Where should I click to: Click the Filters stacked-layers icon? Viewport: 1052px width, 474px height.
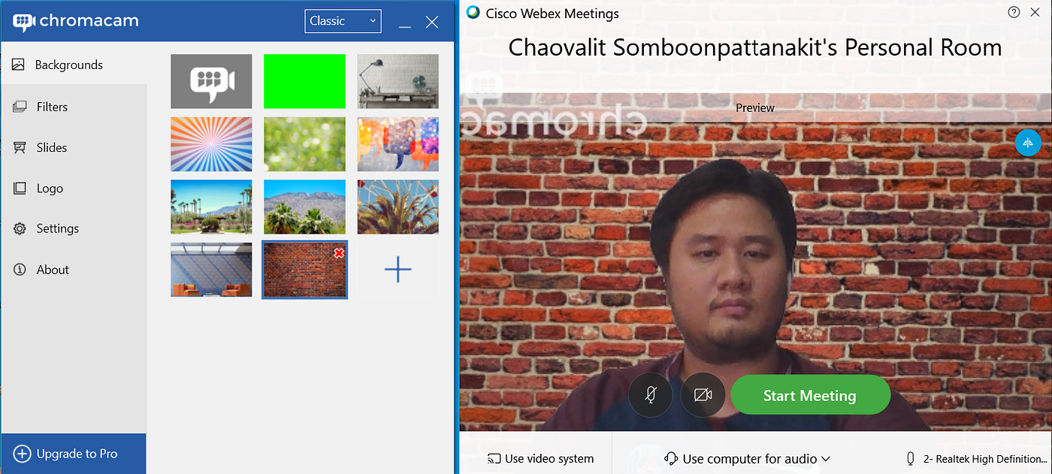coord(20,107)
